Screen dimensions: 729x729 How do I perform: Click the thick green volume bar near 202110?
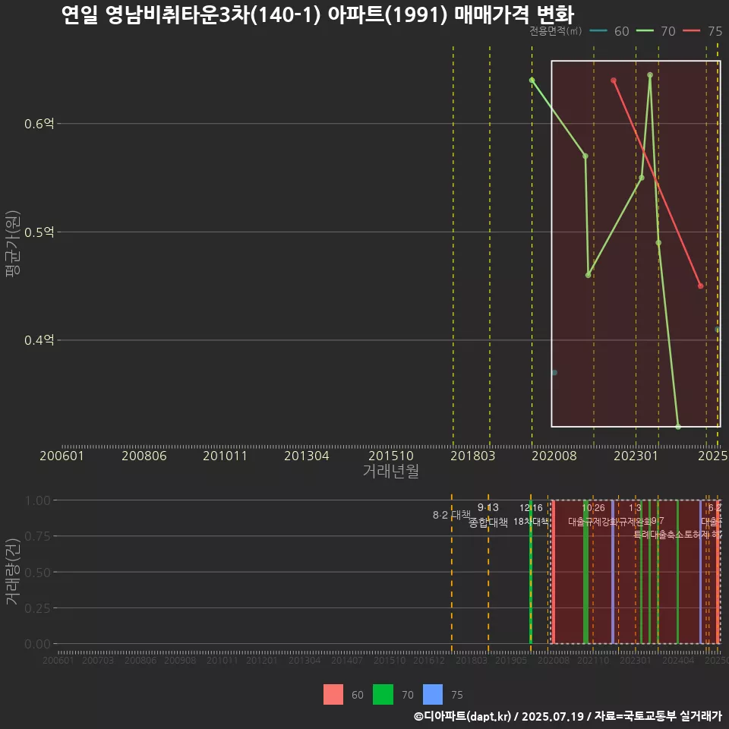(x=585, y=572)
